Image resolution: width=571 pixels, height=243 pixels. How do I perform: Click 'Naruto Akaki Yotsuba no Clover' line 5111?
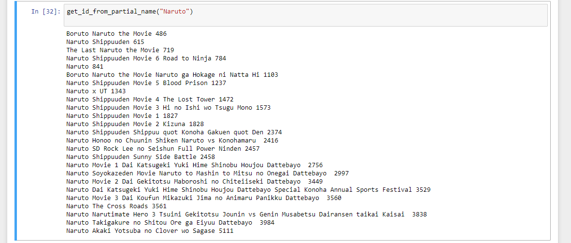pos(150,230)
